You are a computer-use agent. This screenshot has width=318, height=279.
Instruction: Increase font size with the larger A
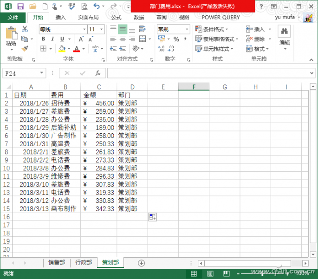coord(81,39)
